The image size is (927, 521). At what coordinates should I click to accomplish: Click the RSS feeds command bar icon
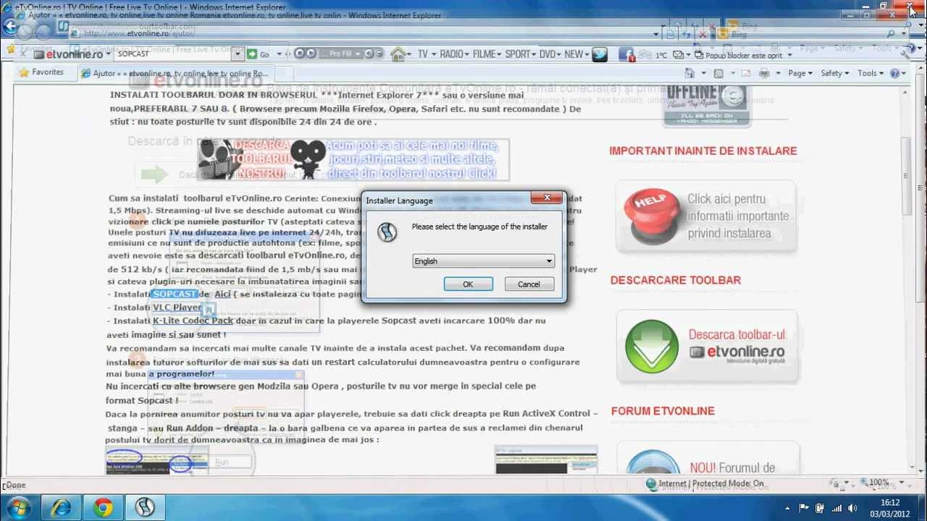coord(718,73)
